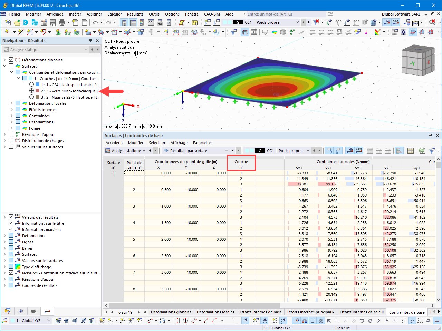Click the filter funnel icon in main toolbar
The image size is (442, 331).
tap(233, 32)
